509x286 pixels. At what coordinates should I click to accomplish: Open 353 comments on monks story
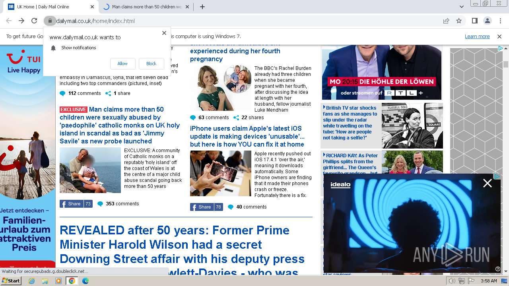(x=119, y=204)
